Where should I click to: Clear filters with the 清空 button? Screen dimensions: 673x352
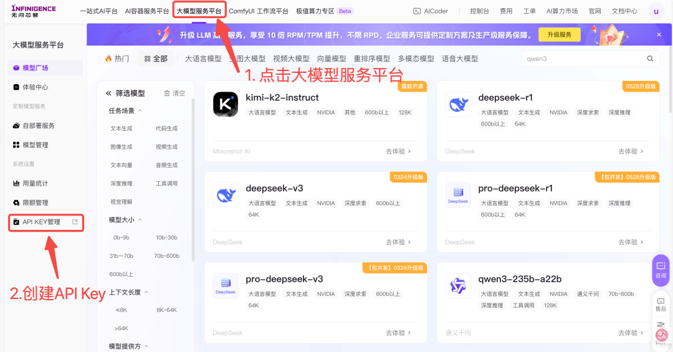(174, 93)
